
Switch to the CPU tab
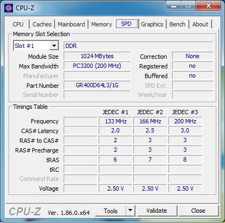pos(18,24)
